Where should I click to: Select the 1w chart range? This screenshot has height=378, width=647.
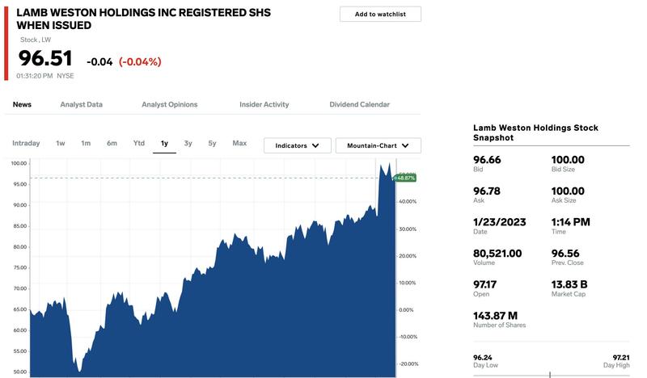coord(60,143)
